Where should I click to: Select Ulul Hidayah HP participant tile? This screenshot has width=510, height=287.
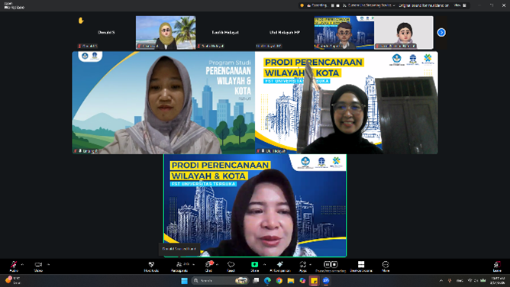pos(285,33)
